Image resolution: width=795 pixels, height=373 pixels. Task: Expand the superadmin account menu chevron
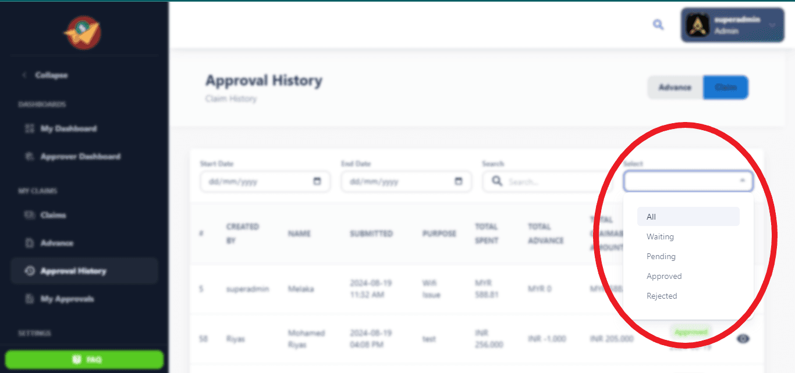click(772, 25)
